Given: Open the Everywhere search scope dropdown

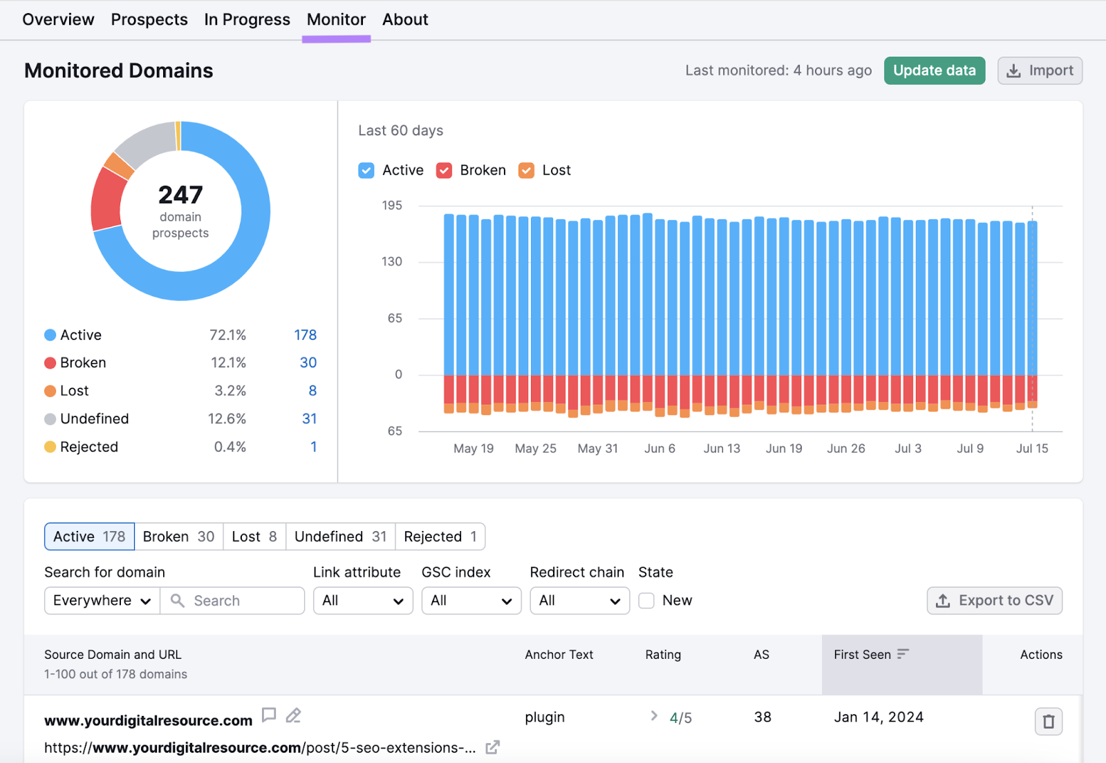Looking at the screenshot, I should (101, 600).
